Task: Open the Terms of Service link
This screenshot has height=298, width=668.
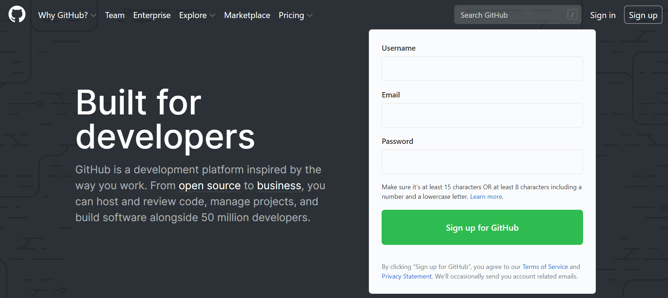Action: (x=545, y=267)
